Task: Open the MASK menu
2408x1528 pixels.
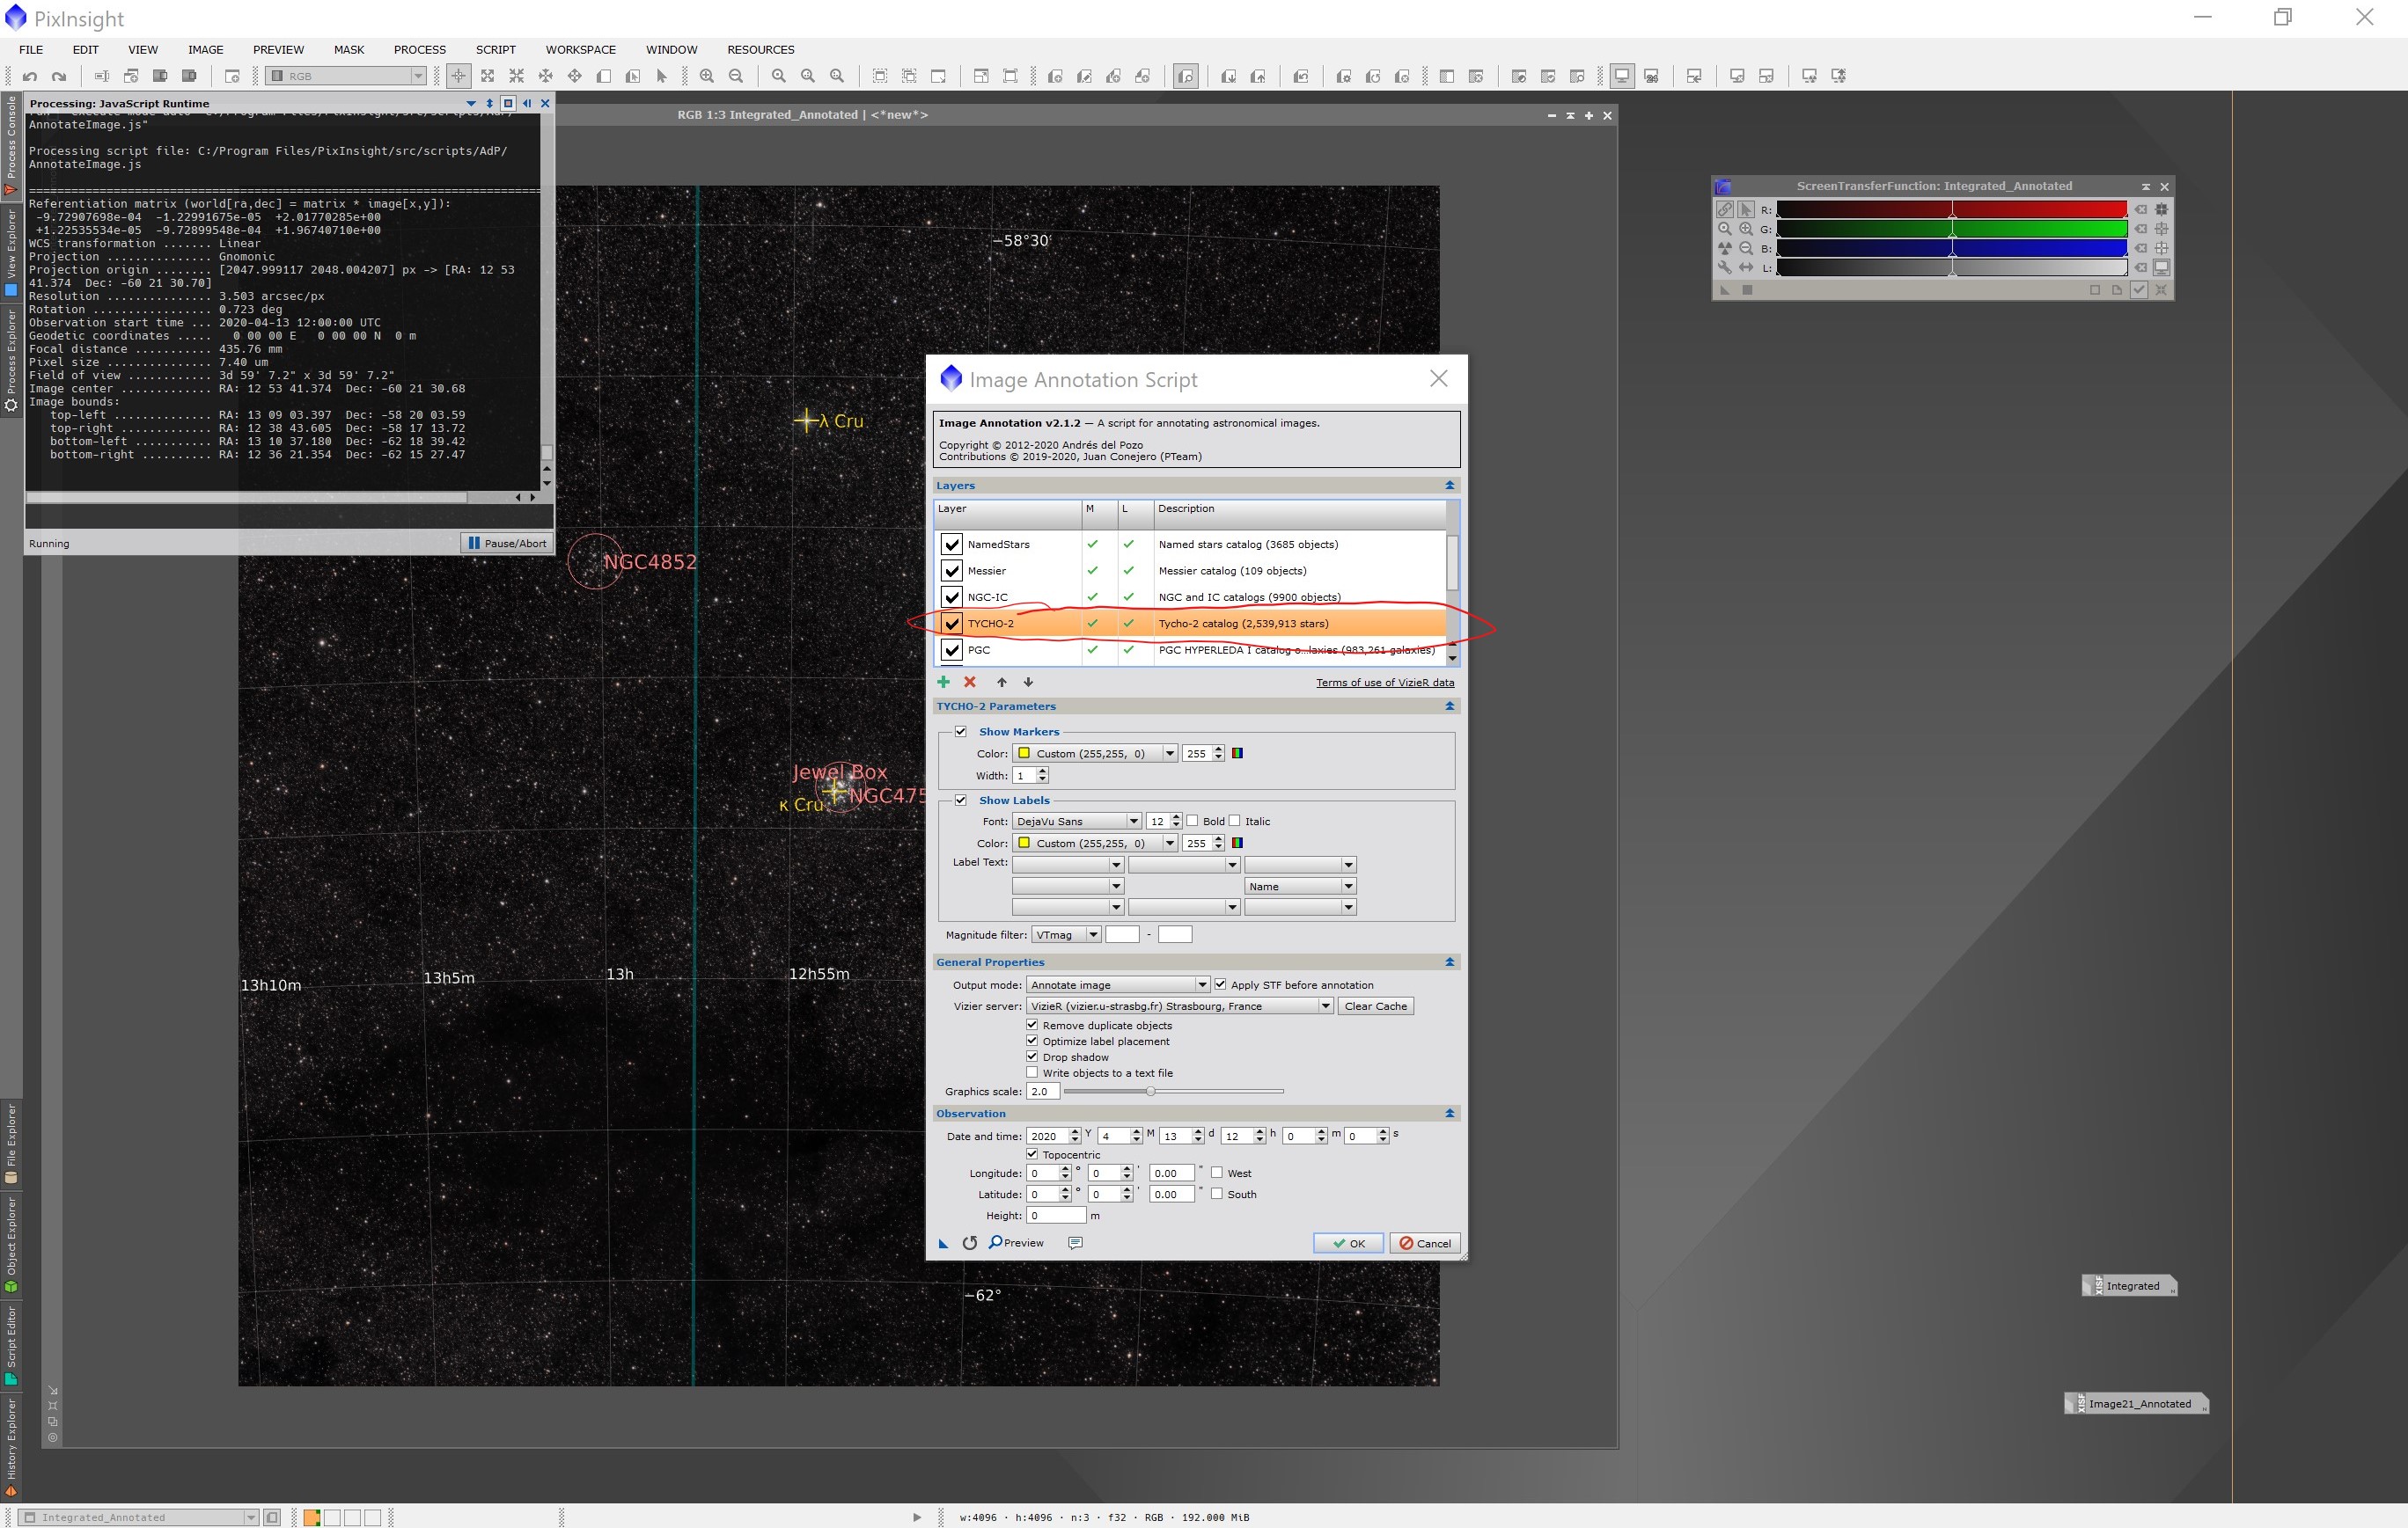Action: tap(349, 49)
